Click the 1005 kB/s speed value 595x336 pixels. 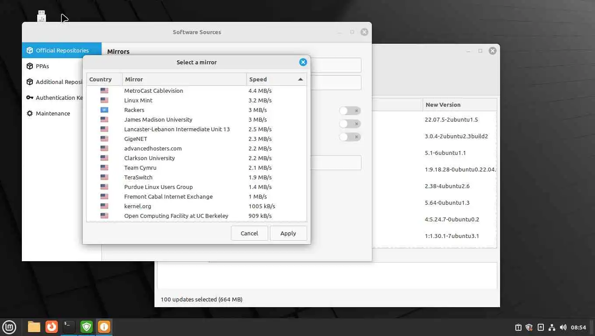tap(262, 206)
